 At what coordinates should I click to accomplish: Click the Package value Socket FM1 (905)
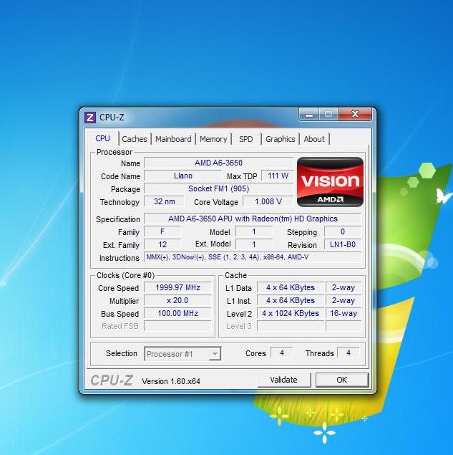(218, 188)
